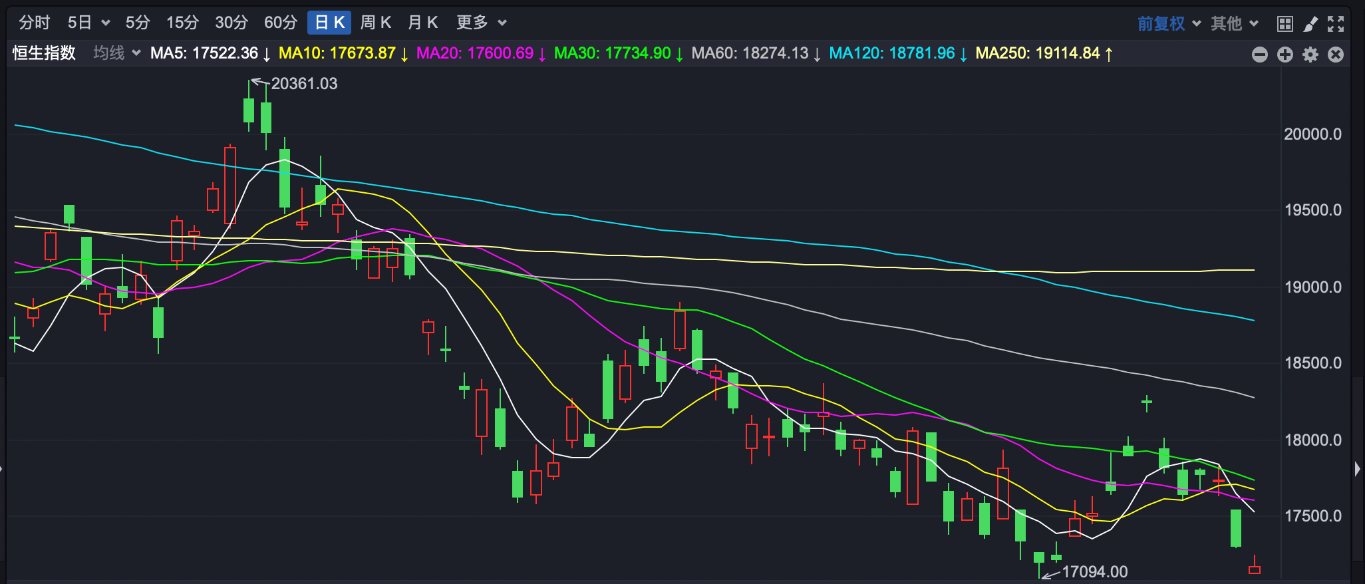
Task: Click the 18000.0 price axis label
Action: coord(1312,440)
